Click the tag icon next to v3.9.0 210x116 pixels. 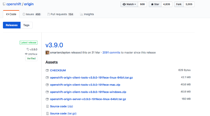tap(28, 49)
